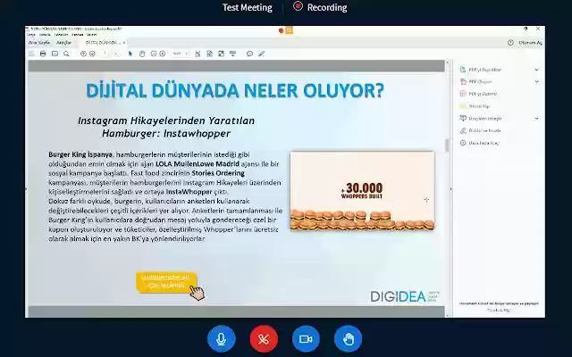
Task: Open Daha Fazla Araç in tools pane
Action: point(479,143)
